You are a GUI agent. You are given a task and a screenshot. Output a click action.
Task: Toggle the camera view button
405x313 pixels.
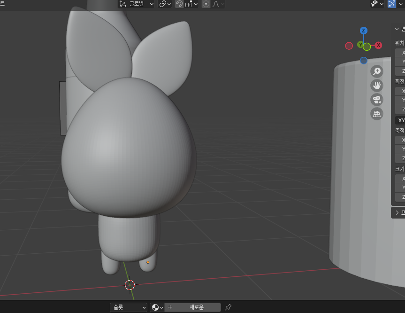377,100
